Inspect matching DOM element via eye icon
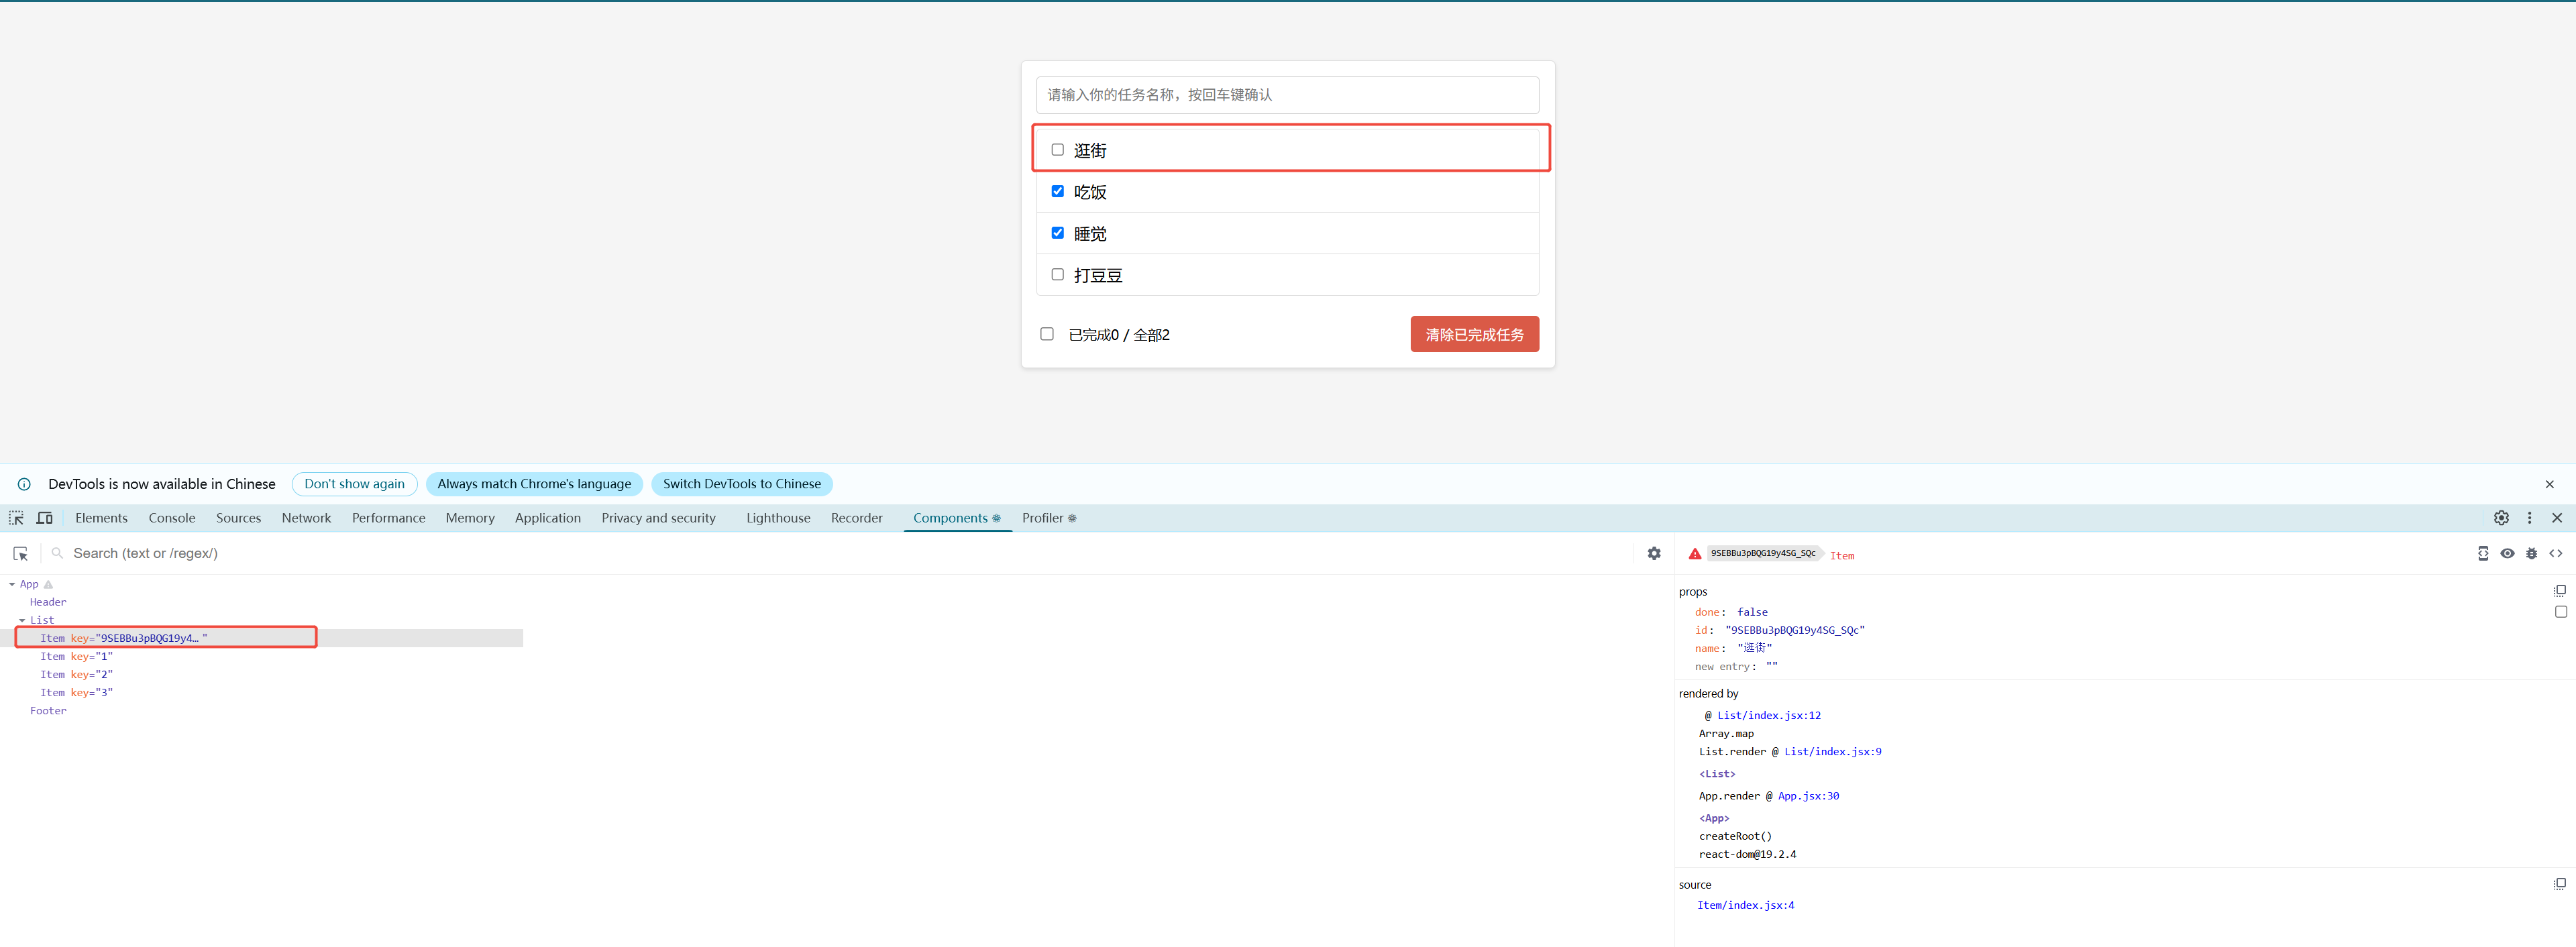Viewport: 2576px width, 947px height. coord(2507,553)
